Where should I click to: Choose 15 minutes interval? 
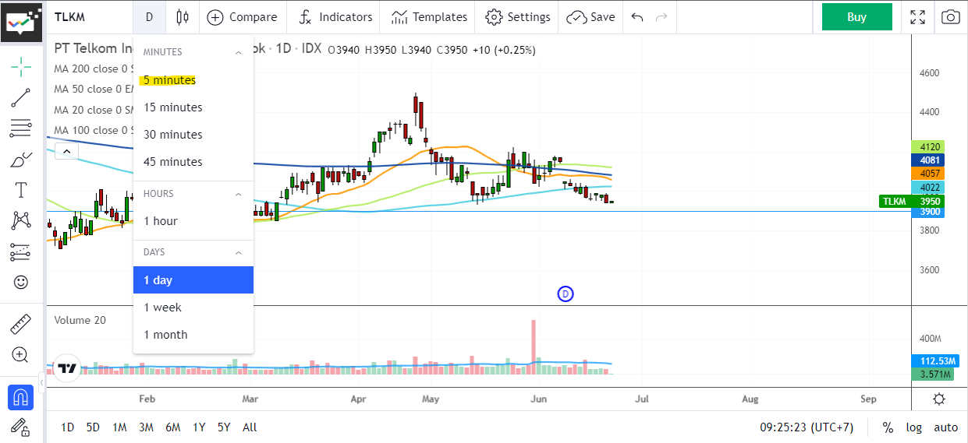point(193,107)
